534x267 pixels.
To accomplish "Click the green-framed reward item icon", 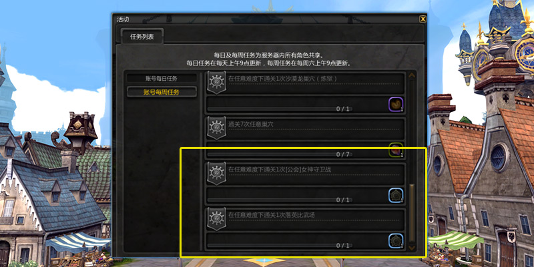I will click(396, 150).
